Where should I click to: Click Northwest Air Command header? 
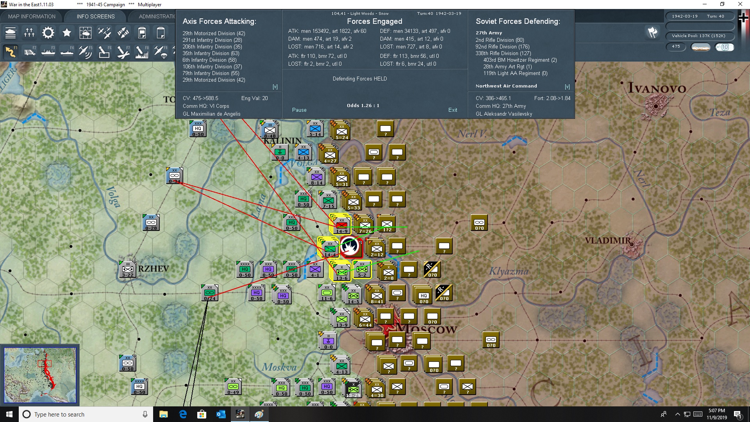coord(506,86)
